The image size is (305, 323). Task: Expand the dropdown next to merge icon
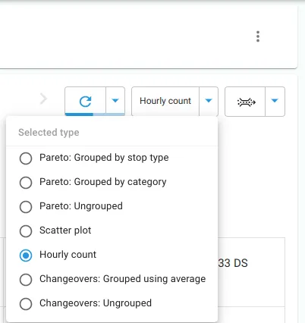pos(275,101)
